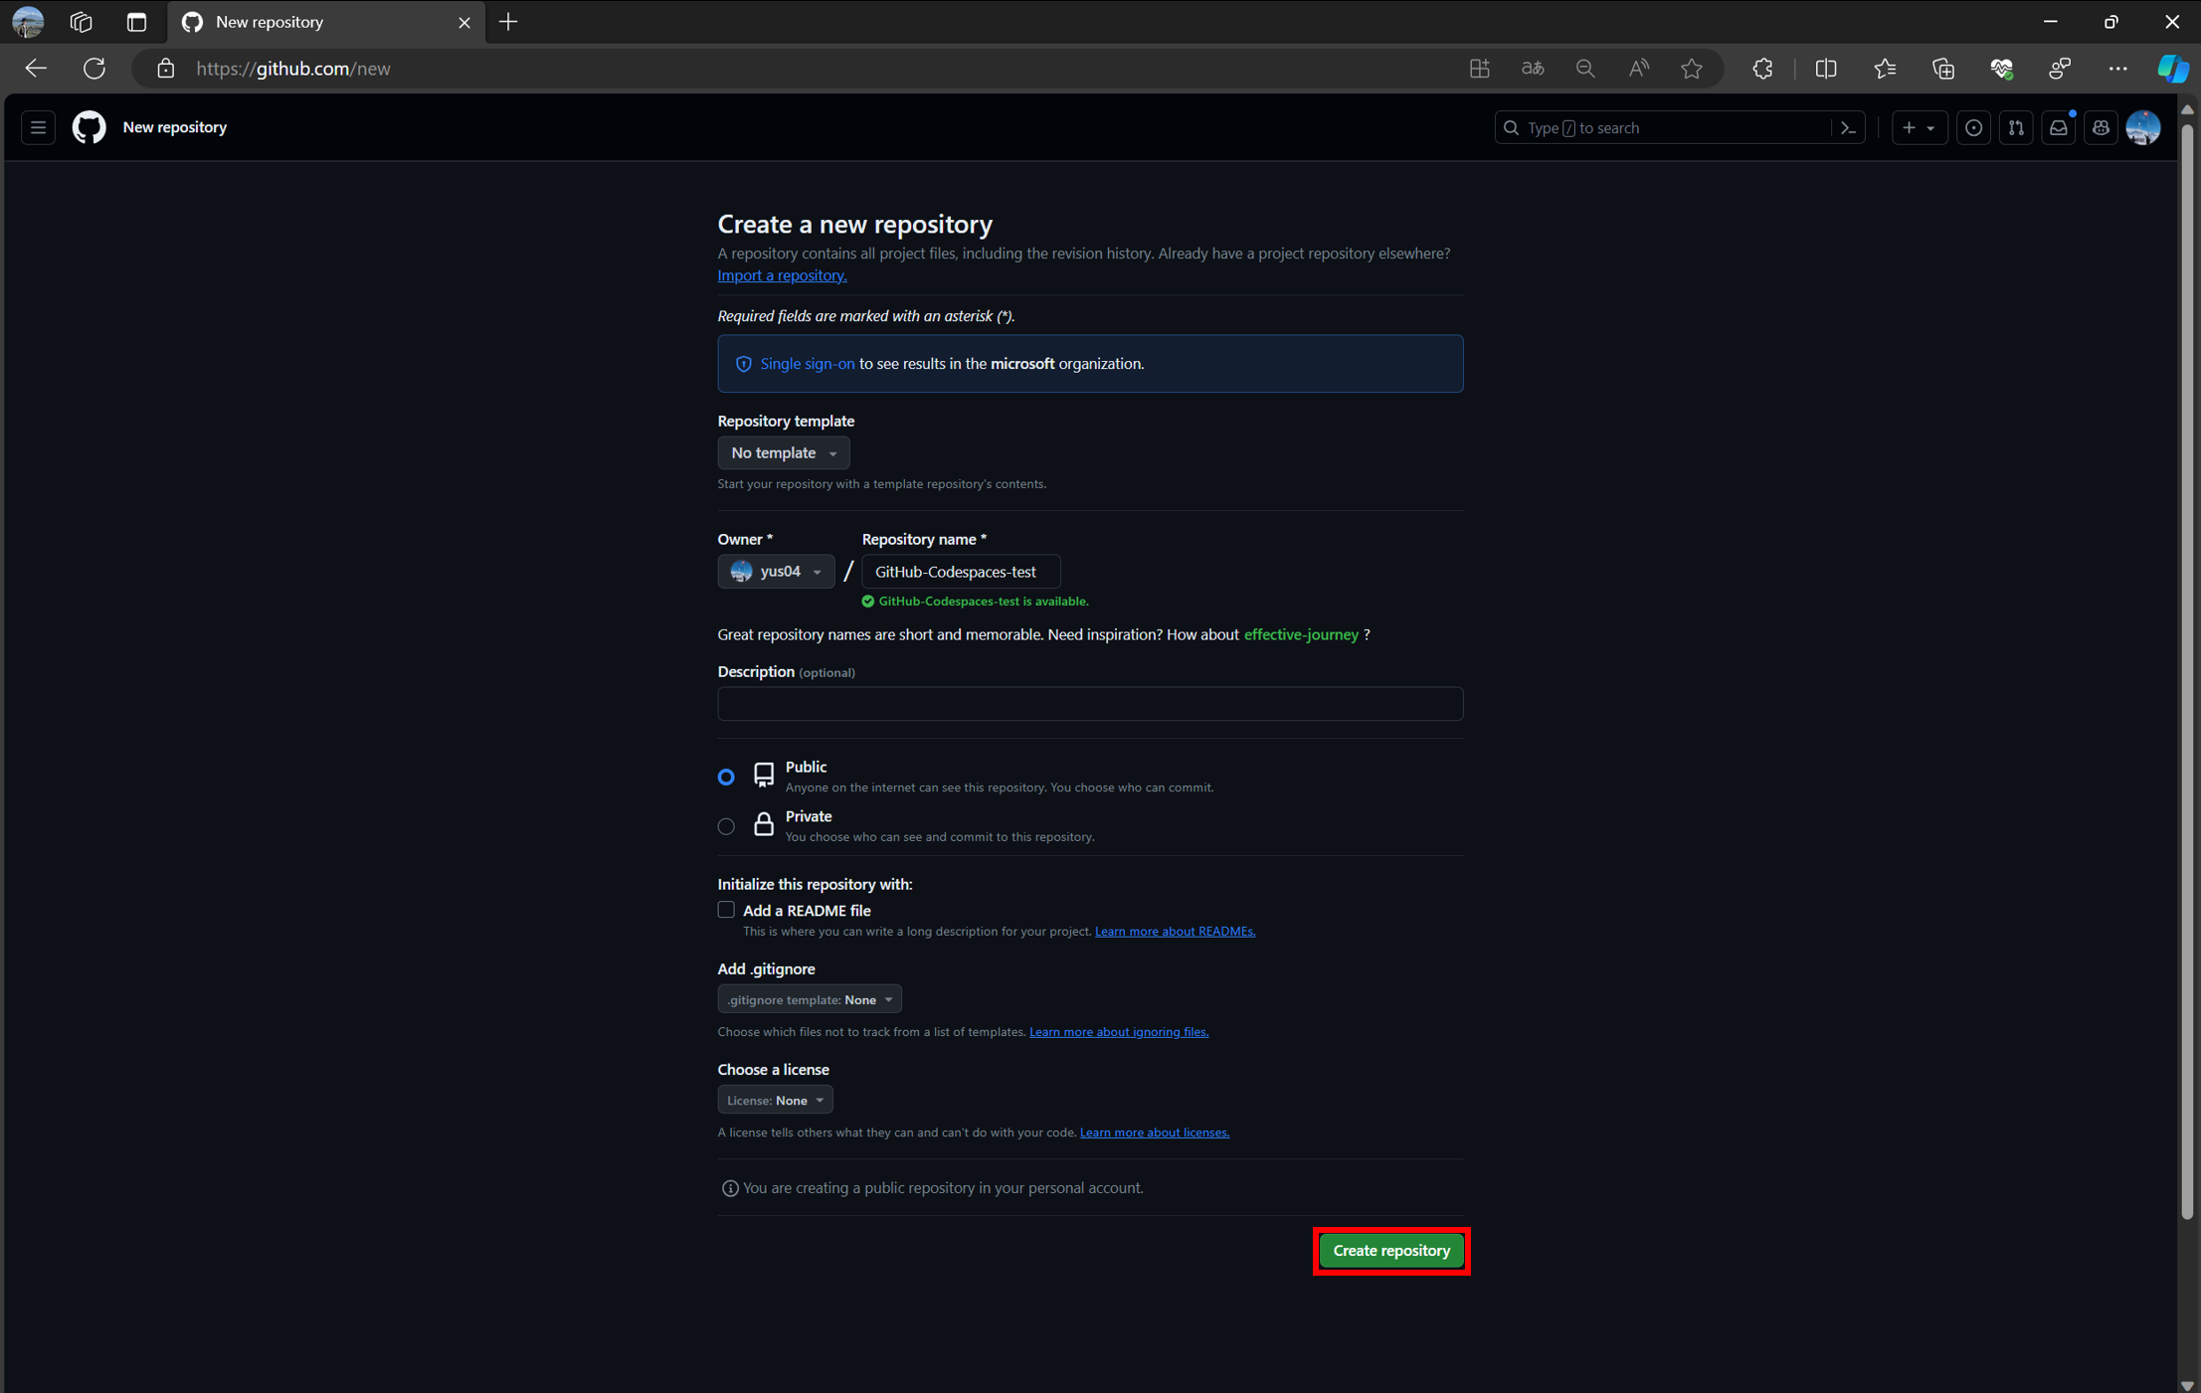This screenshot has height=1393, width=2201.
Task: Open the GitHub command palette icon
Action: click(1848, 127)
